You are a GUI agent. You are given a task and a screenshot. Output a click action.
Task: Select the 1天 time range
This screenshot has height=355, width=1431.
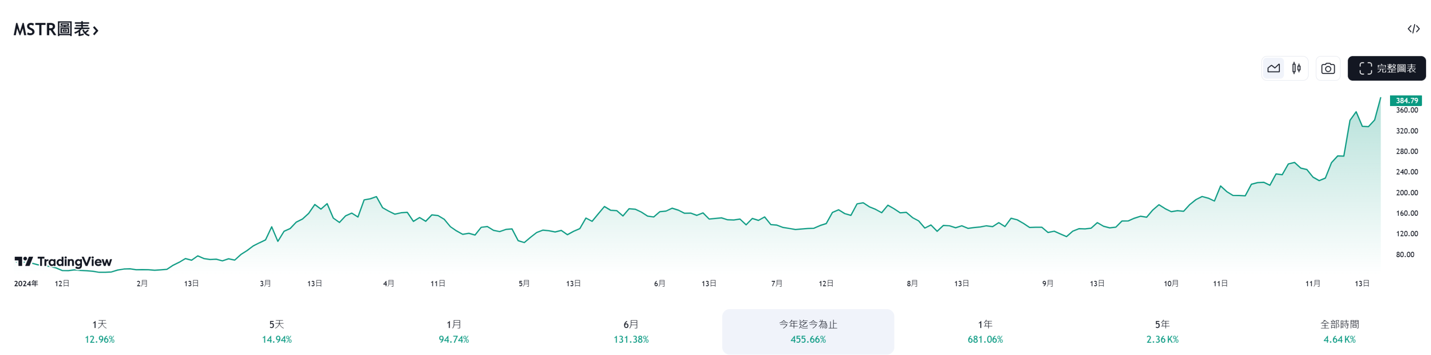(99, 331)
